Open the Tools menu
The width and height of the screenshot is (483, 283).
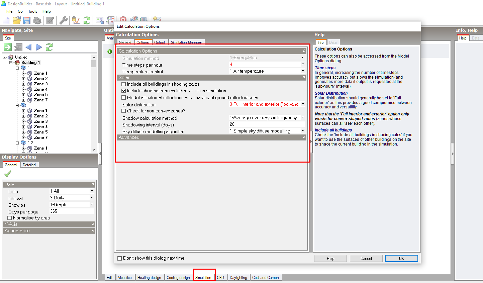(x=32, y=11)
